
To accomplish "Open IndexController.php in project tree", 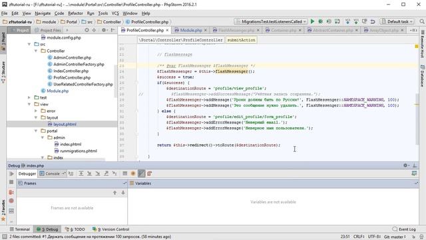I will point(71,71).
